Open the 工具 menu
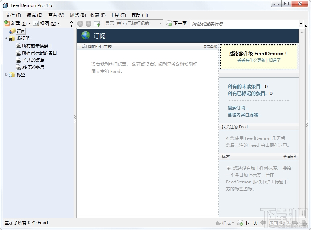The image size is (311, 230). coord(118,15)
